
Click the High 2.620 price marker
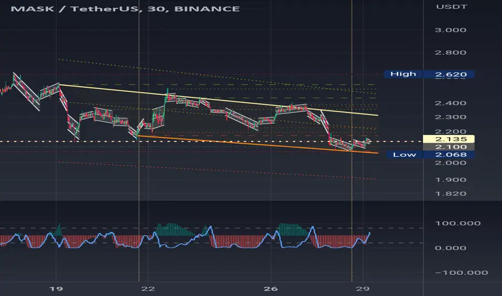click(x=429, y=74)
